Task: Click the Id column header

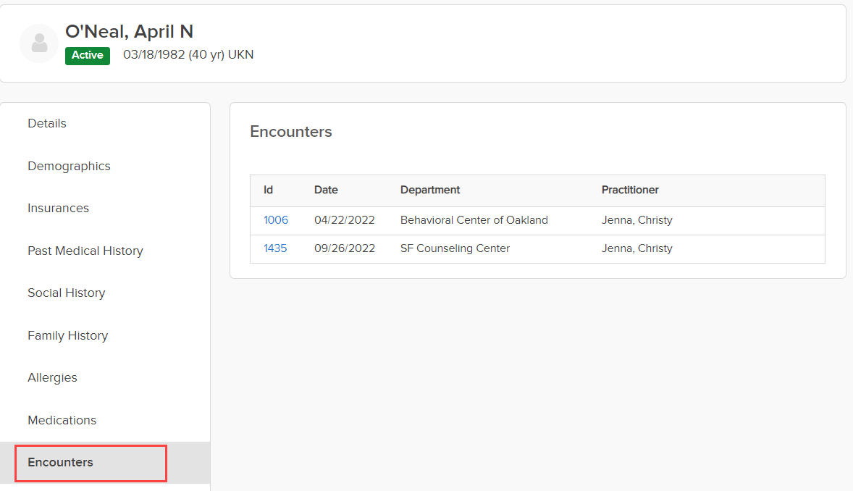Action: click(x=268, y=190)
